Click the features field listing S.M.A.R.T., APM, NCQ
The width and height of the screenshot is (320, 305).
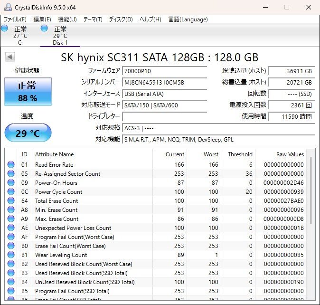219,140
